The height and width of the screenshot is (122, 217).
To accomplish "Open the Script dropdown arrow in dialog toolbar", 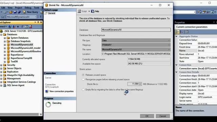I will (x=89, y=11).
